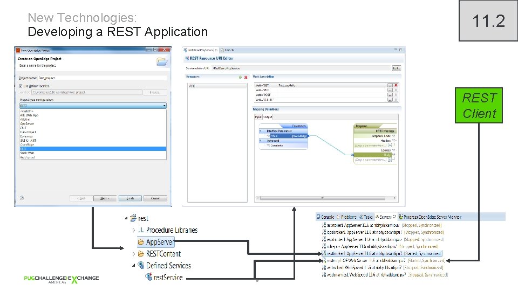Click the Procedure Libraries icon

point(141,230)
